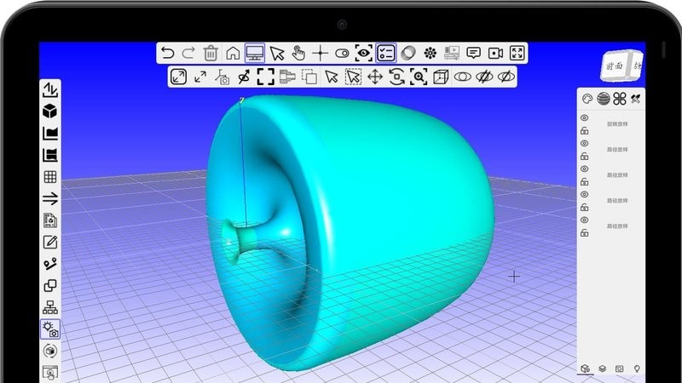Open the crossed tools tab in right panel
The height and width of the screenshot is (383, 682).
pos(635,99)
